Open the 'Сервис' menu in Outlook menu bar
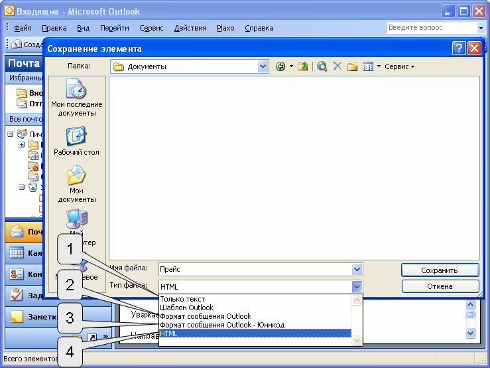490x368 pixels. (x=151, y=28)
